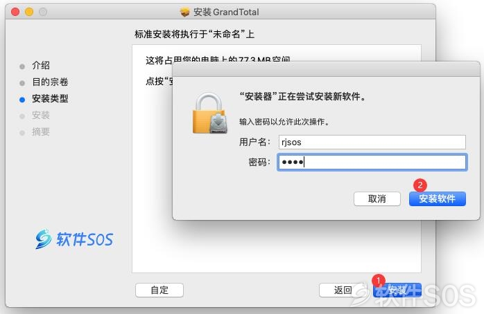Select the 目的宗卷 step in sidebar
Screen dimensions: 484x314
click(50, 82)
